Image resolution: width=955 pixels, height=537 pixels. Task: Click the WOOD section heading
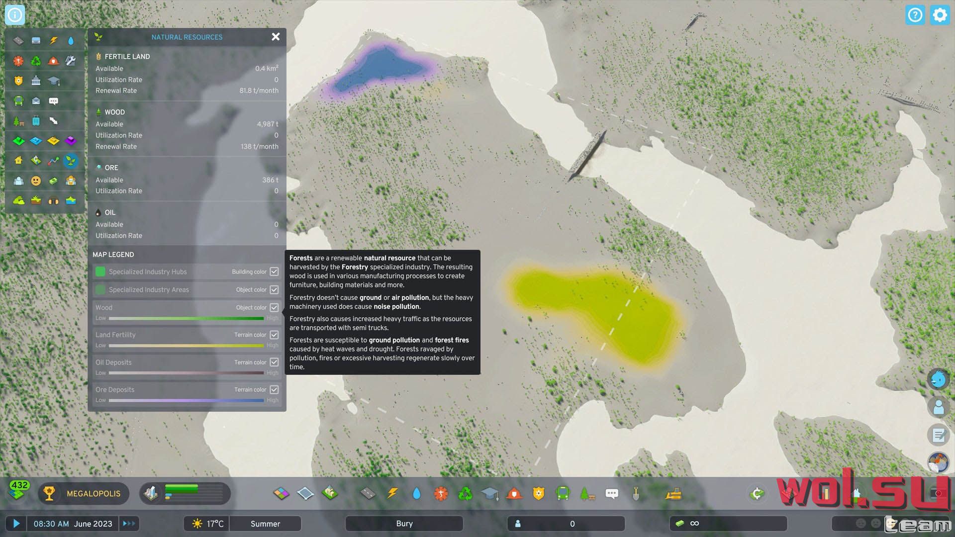(115, 112)
